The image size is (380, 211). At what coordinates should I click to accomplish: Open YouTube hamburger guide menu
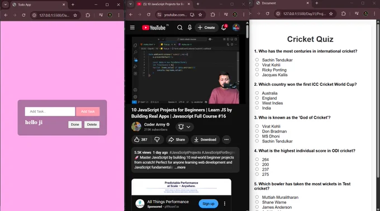tap(132, 27)
